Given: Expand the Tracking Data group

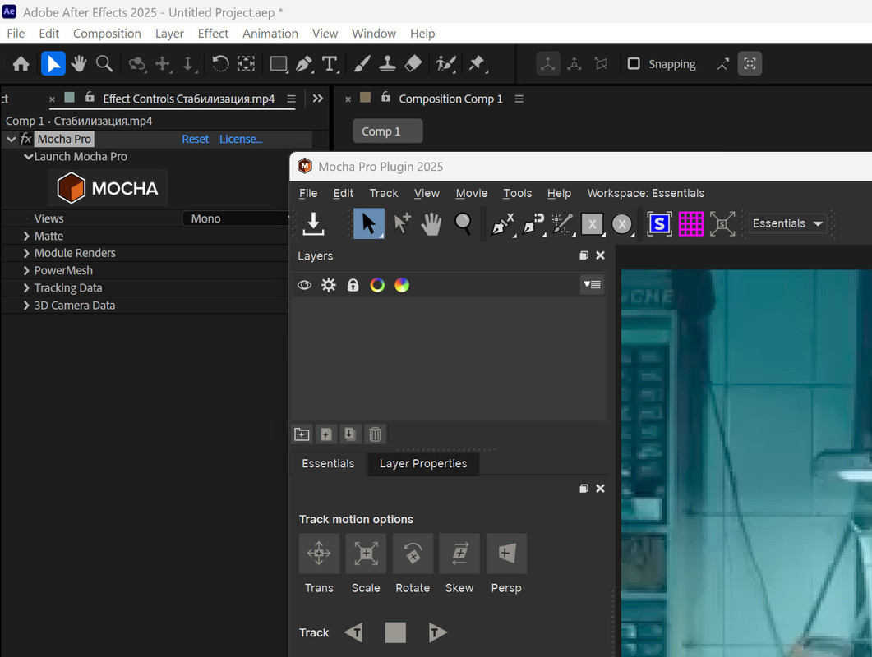Looking at the screenshot, I should point(26,288).
